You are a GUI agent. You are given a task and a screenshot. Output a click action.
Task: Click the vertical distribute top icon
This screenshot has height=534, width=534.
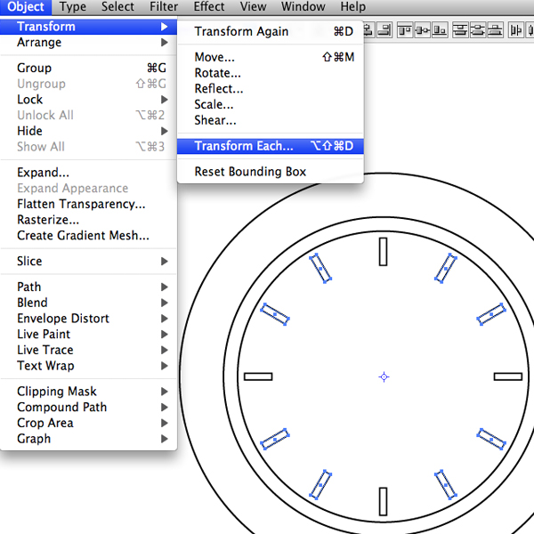click(460, 30)
